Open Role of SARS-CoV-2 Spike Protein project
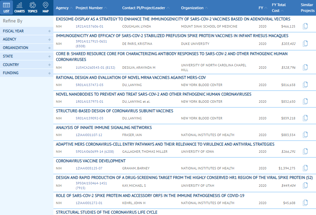 (150, 196)
